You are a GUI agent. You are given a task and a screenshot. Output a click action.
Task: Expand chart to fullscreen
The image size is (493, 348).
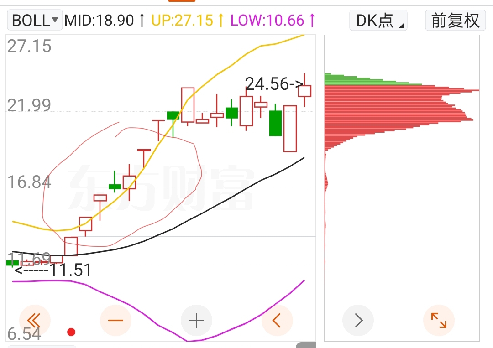[439, 320]
